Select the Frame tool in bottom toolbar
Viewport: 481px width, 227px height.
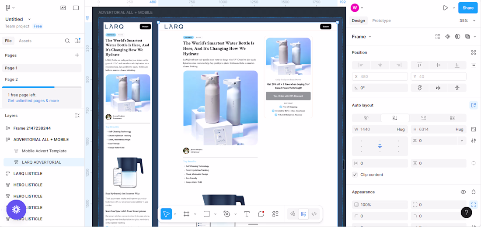186,214
